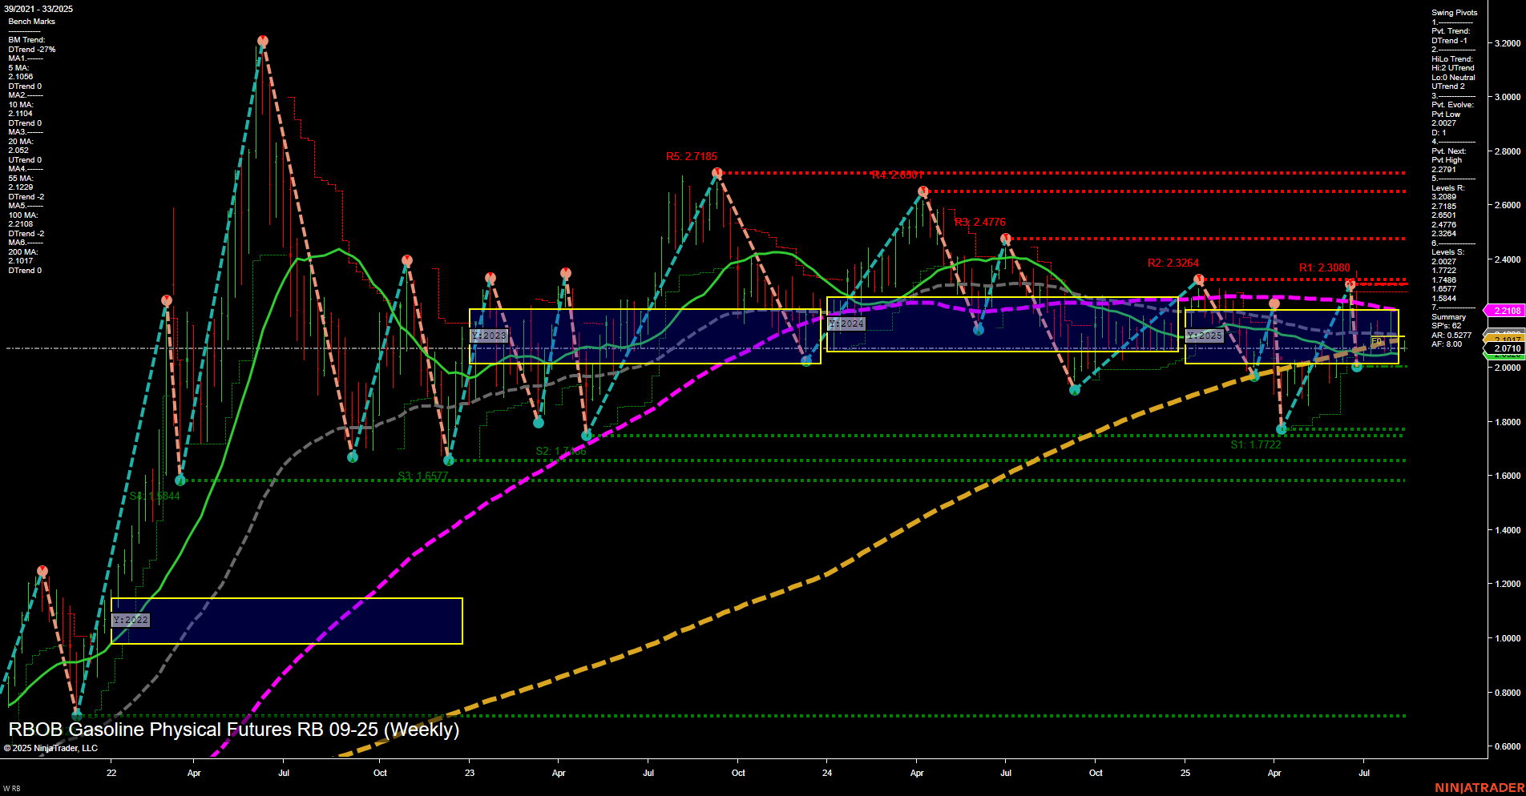
Task: Open the Bench Marks panel header
Action: click(x=30, y=21)
